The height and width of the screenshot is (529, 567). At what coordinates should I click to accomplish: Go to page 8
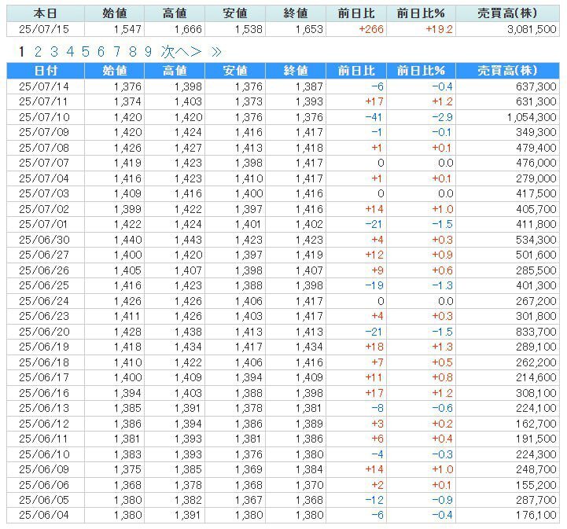pyautogui.click(x=133, y=52)
